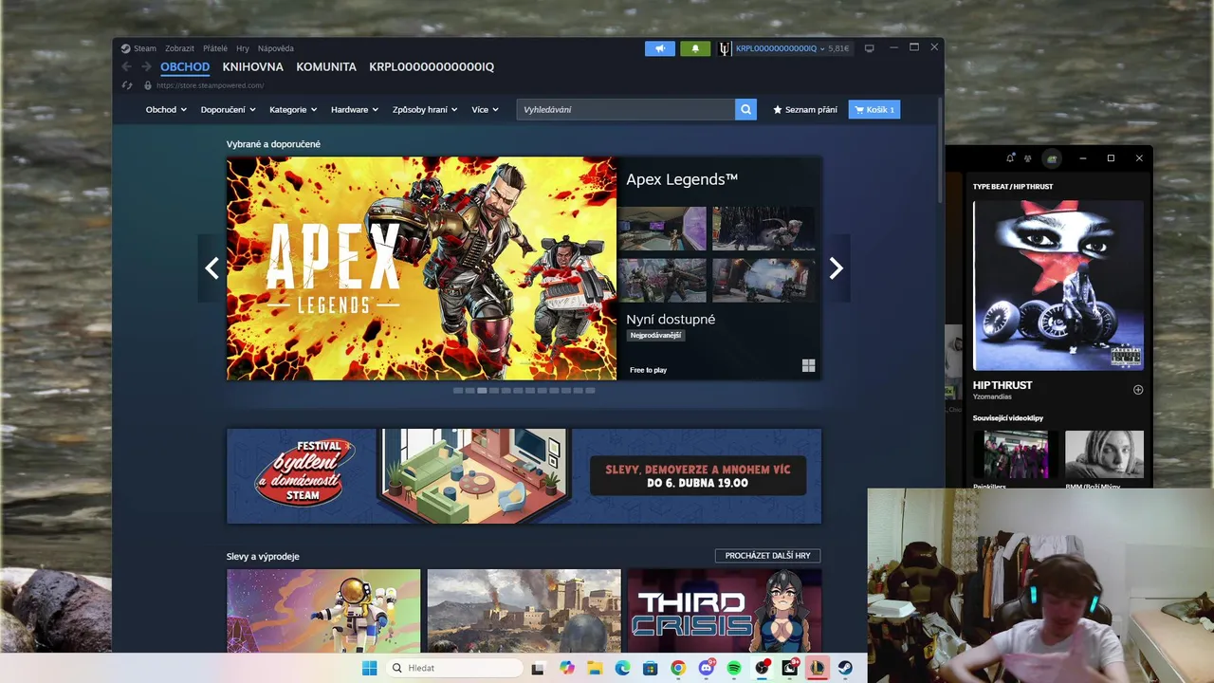Go back with Steam's back arrow
The height and width of the screenshot is (683, 1214).
127,66
